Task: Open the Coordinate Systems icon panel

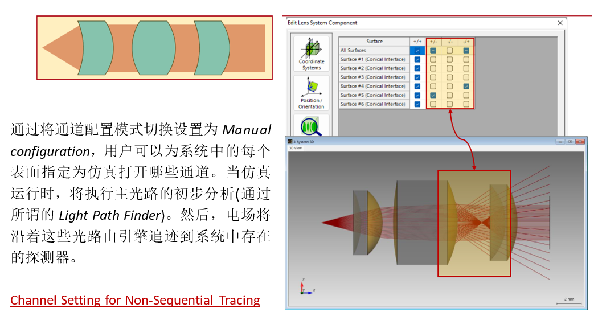Action: 311,54
